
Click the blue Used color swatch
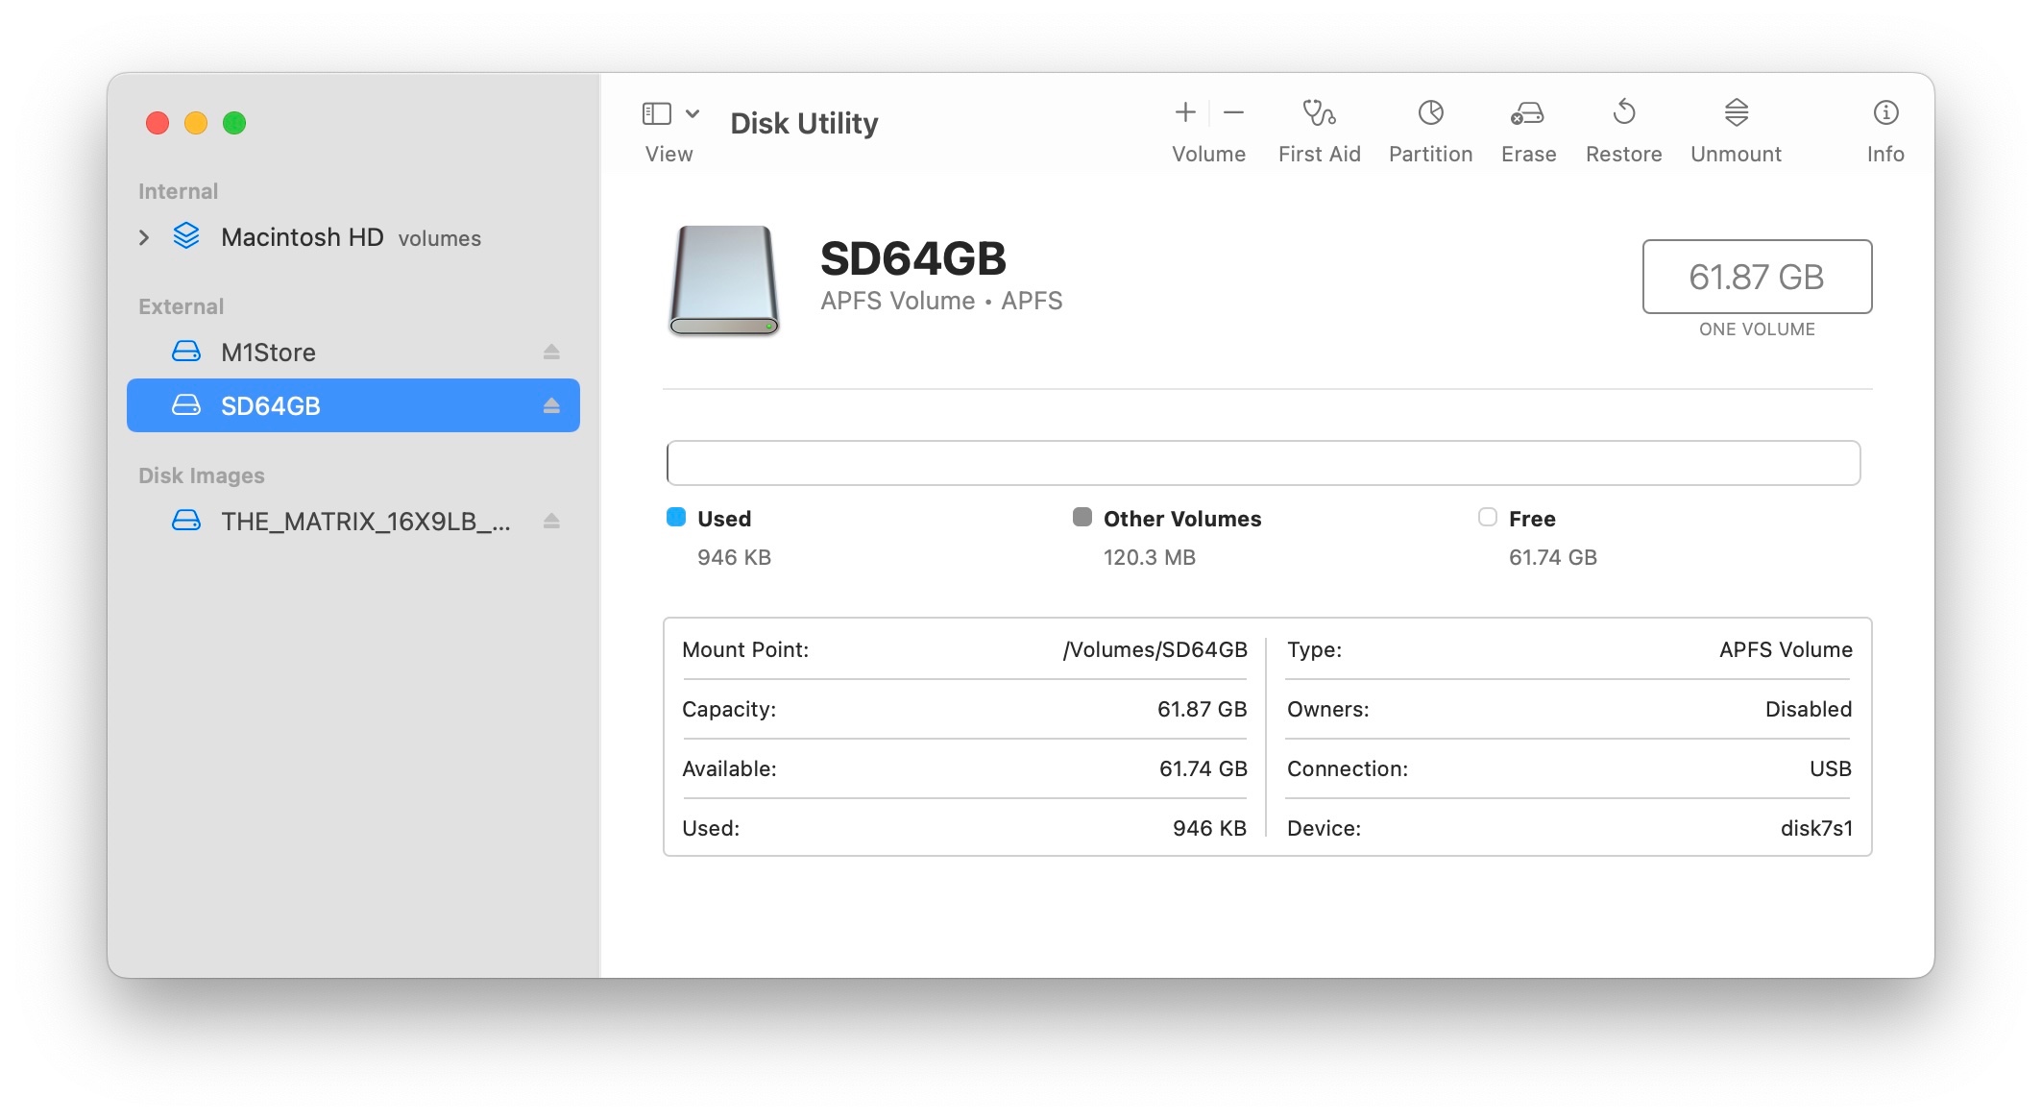pos(676,518)
